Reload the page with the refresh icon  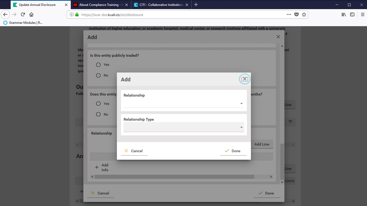23,15
